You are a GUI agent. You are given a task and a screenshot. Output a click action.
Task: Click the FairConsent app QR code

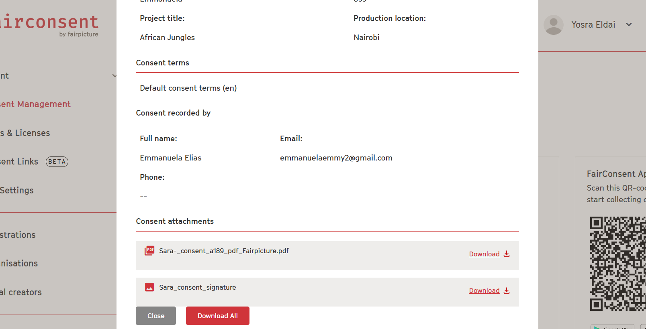(x=618, y=264)
